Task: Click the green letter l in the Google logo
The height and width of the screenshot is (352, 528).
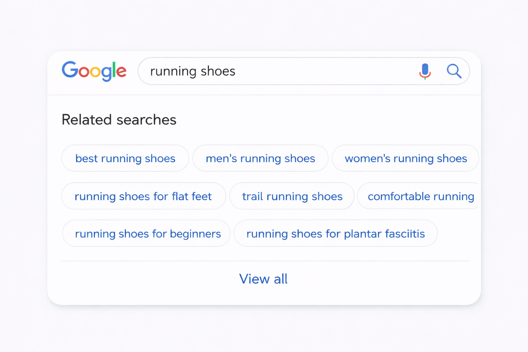Action: 114,69
